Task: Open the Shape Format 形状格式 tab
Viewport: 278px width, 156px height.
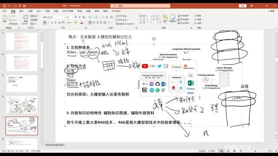Action: pos(116,11)
